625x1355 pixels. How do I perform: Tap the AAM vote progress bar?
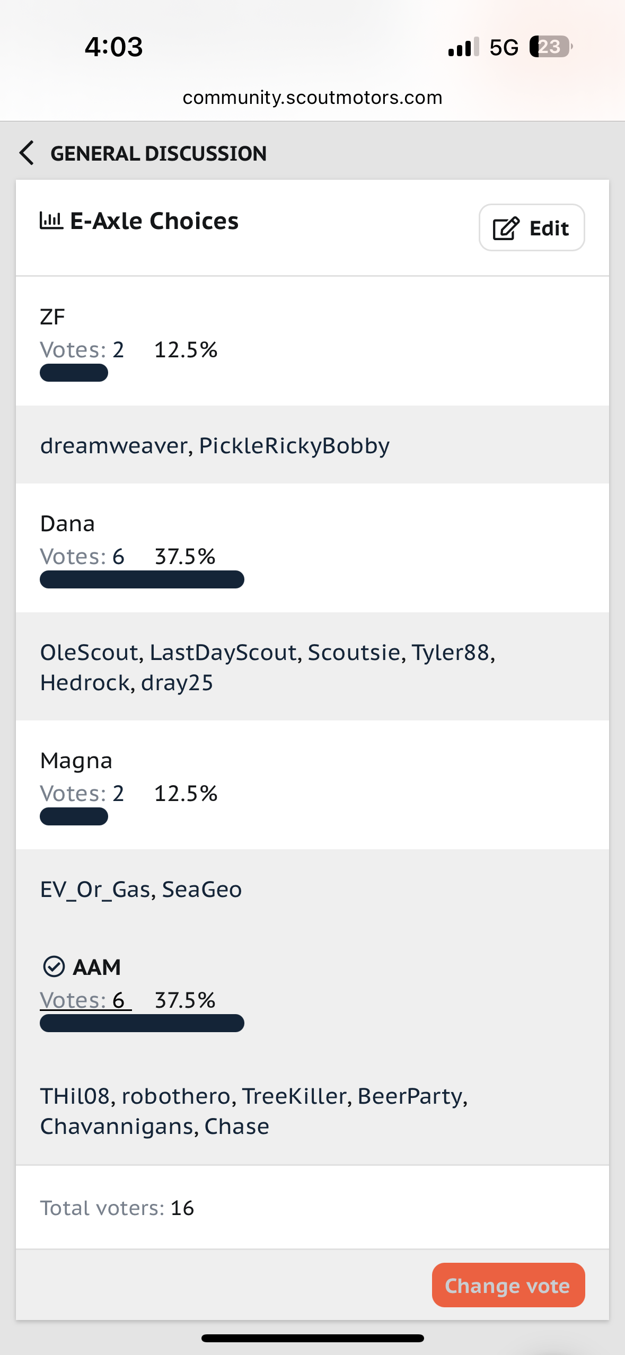pyautogui.click(x=142, y=1023)
